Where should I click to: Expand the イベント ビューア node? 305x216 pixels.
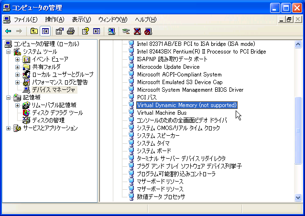click(17, 59)
